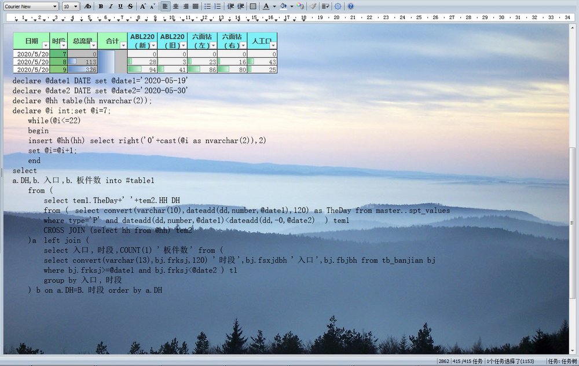
Task: Insert a table via toolbar icon
Action: [253, 6]
